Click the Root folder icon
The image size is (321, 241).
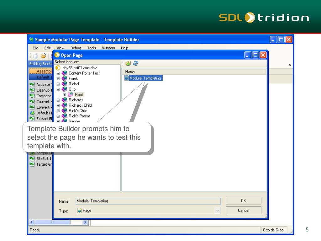(x=71, y=94)
